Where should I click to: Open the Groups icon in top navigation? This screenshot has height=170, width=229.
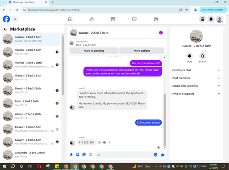156,19
